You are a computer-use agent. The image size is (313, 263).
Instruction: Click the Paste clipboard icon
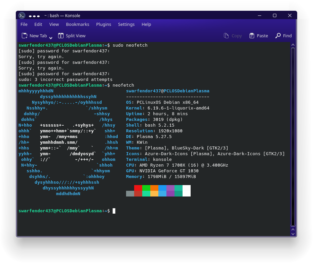coord(252,36)
